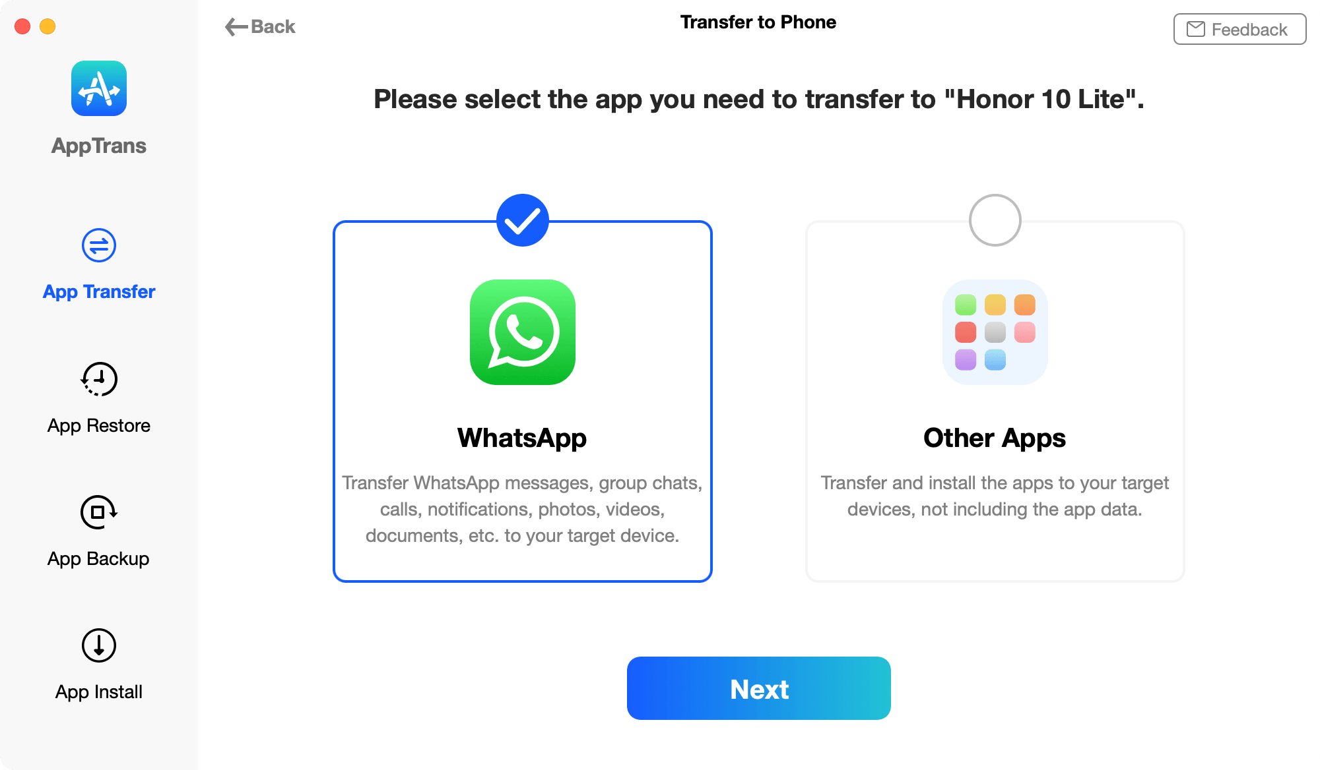Viewport: 1320px width, 770px height.
Task: Click the WhatsApp transfer option icon
Action: (522, 332)
